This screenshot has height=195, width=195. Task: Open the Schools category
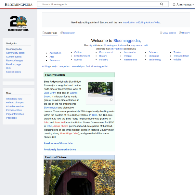(153, 52)
